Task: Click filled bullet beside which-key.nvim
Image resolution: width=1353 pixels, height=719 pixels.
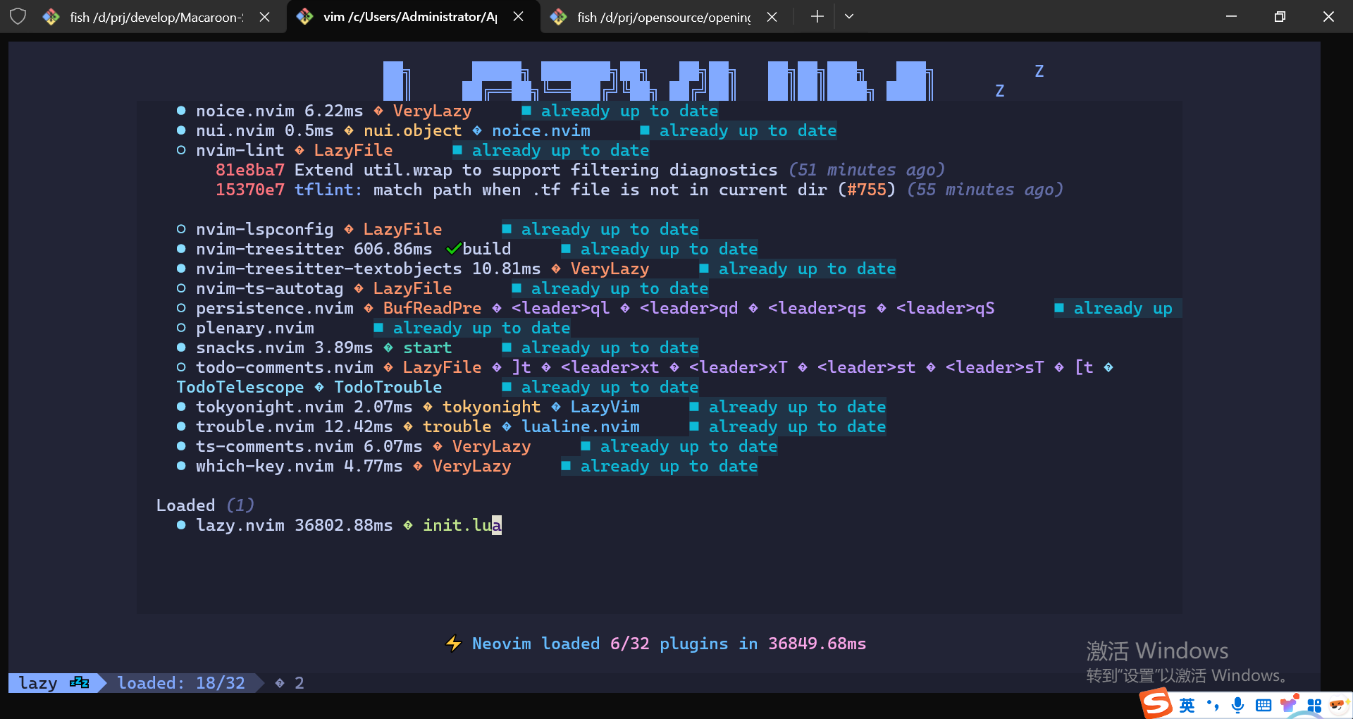Action: 181,466
